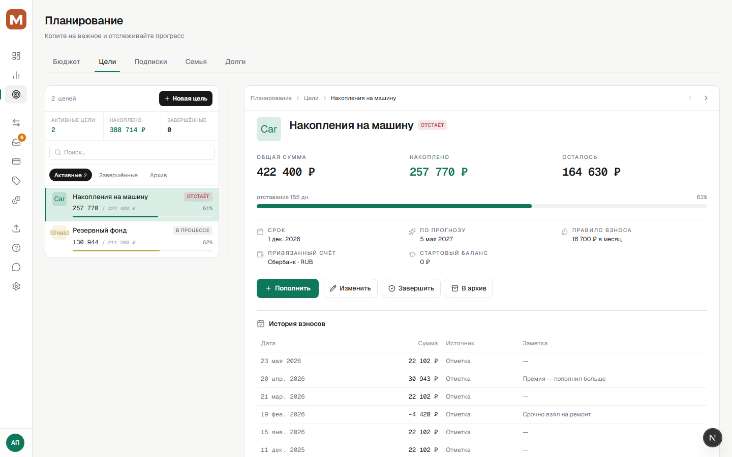Switch to the Долги tab

pyautogui.click(x=235, y=61)
